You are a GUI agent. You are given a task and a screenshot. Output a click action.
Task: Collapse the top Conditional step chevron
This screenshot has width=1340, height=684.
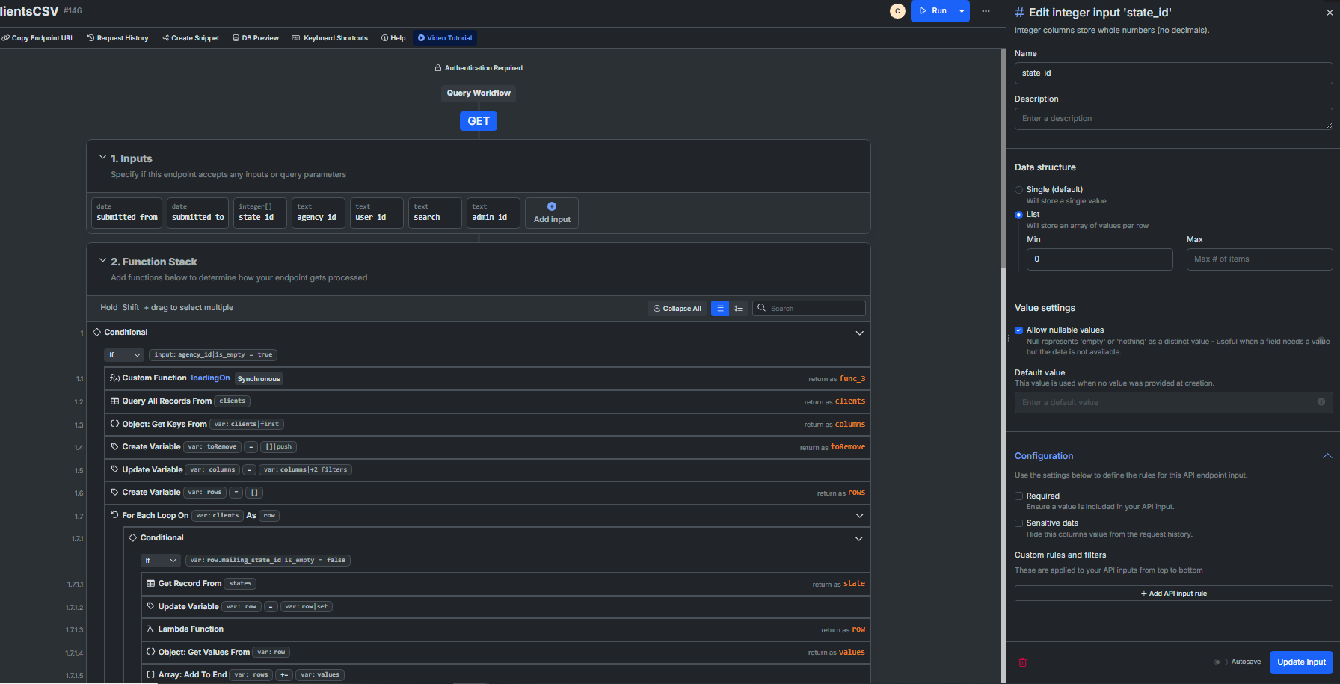859,333
